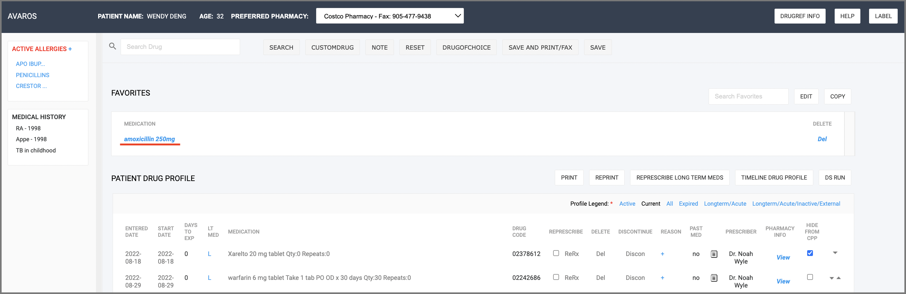Represcribe Xarelto via ReRx
This screenshot has width=906, height=294.
571,254
